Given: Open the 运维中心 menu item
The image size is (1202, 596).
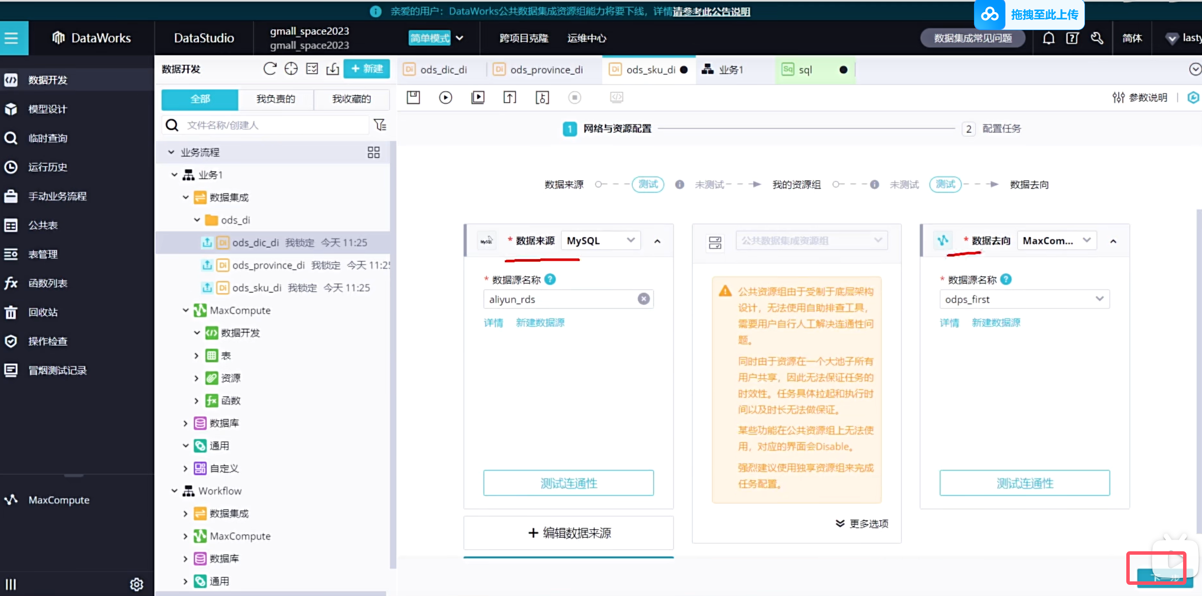Looking at the screenshot, I should [586, 38].
